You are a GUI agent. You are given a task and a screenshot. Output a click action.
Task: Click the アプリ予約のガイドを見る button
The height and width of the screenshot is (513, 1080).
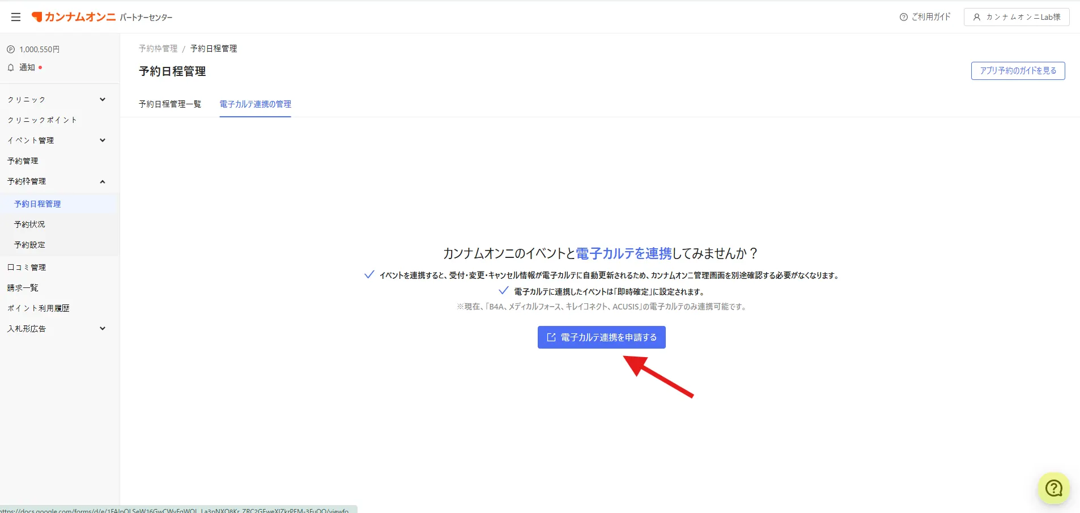[1018, 71]
